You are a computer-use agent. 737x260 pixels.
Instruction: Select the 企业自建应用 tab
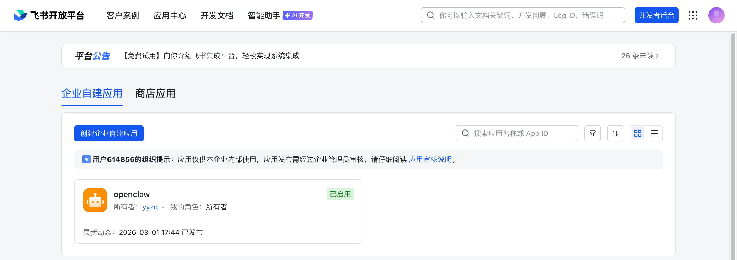pyautogui.click(x=92, y=93)
